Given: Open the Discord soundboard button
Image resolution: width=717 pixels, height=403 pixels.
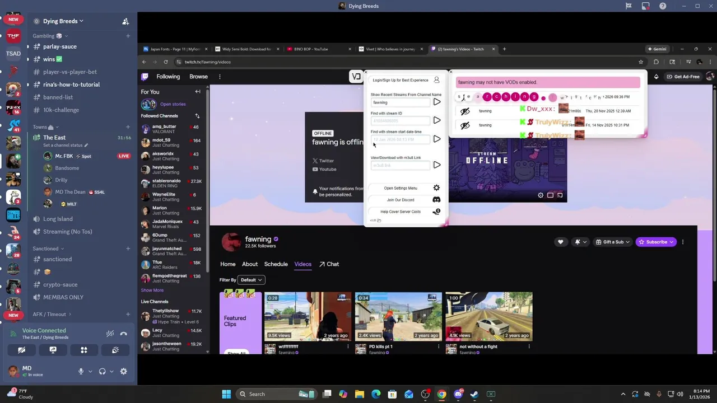Looking at the screenshot, I should [115, 350].
